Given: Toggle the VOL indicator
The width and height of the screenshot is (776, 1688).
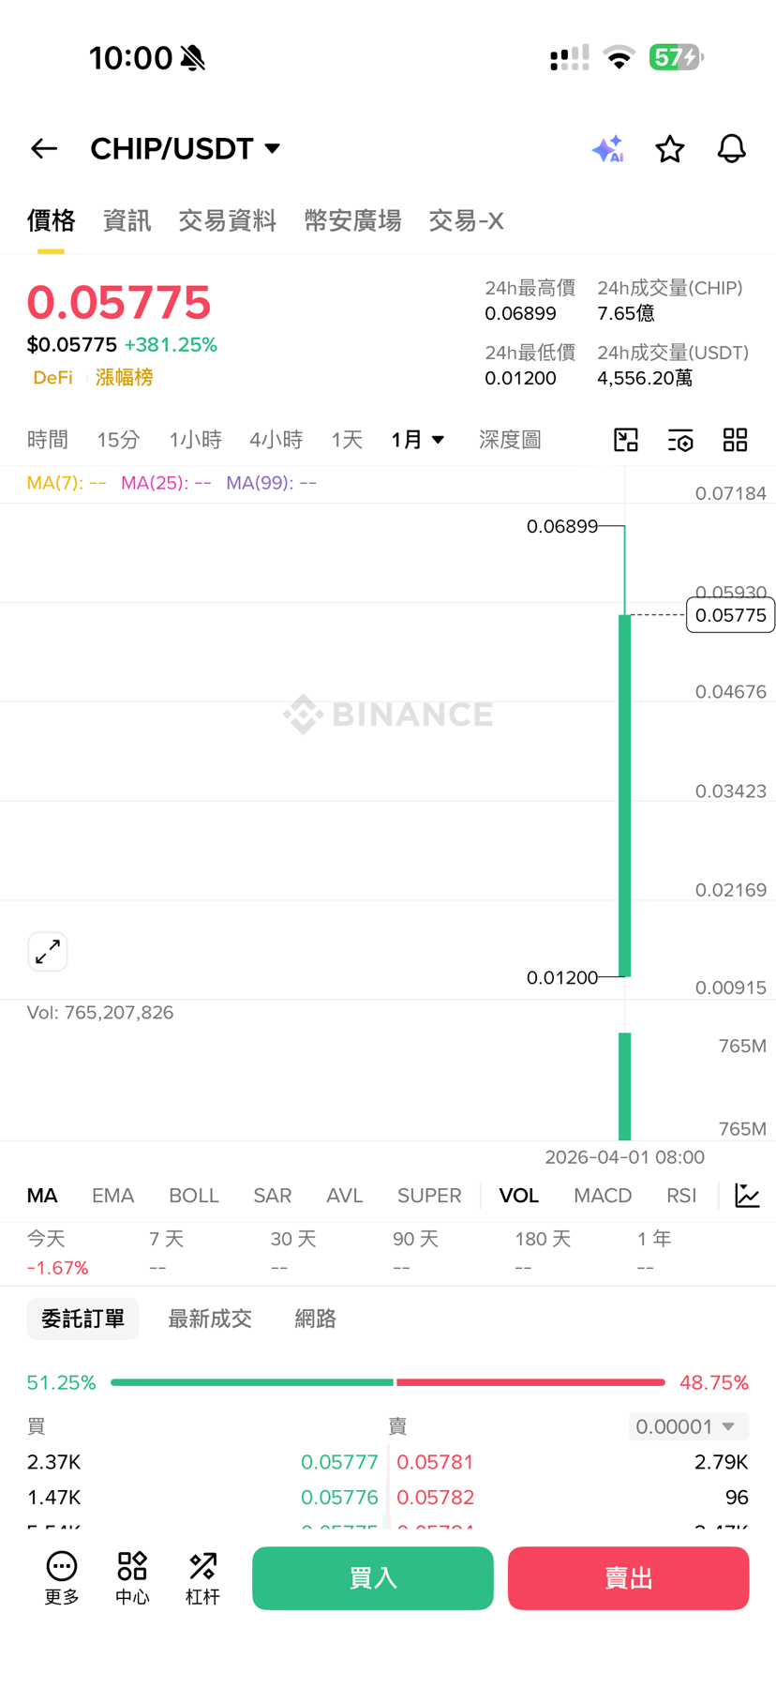Looking at the screenshot, I should coord(518,1196).
